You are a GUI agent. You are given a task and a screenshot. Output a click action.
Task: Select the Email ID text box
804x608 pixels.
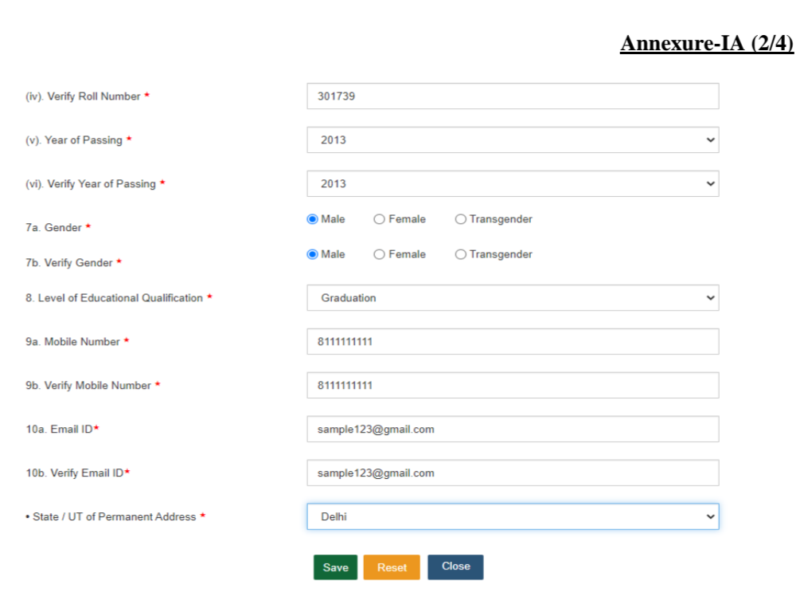(x=513, y=430)
